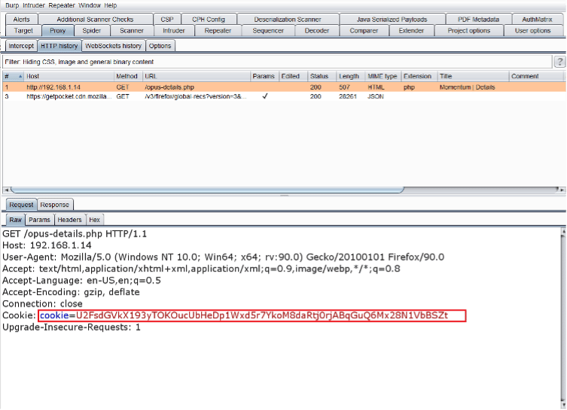Open the WebSockets history tab
The width and height of the screenshot is (567, 410).
tap(112, 46)
